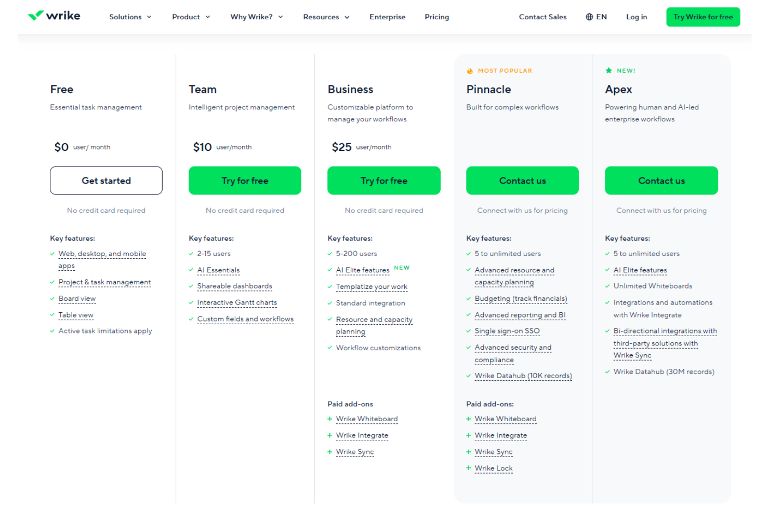The height and width of the screenshot is (512, 769).
Task: Click Single sign-on SSO feature
Action: click(x=507, y=331)
